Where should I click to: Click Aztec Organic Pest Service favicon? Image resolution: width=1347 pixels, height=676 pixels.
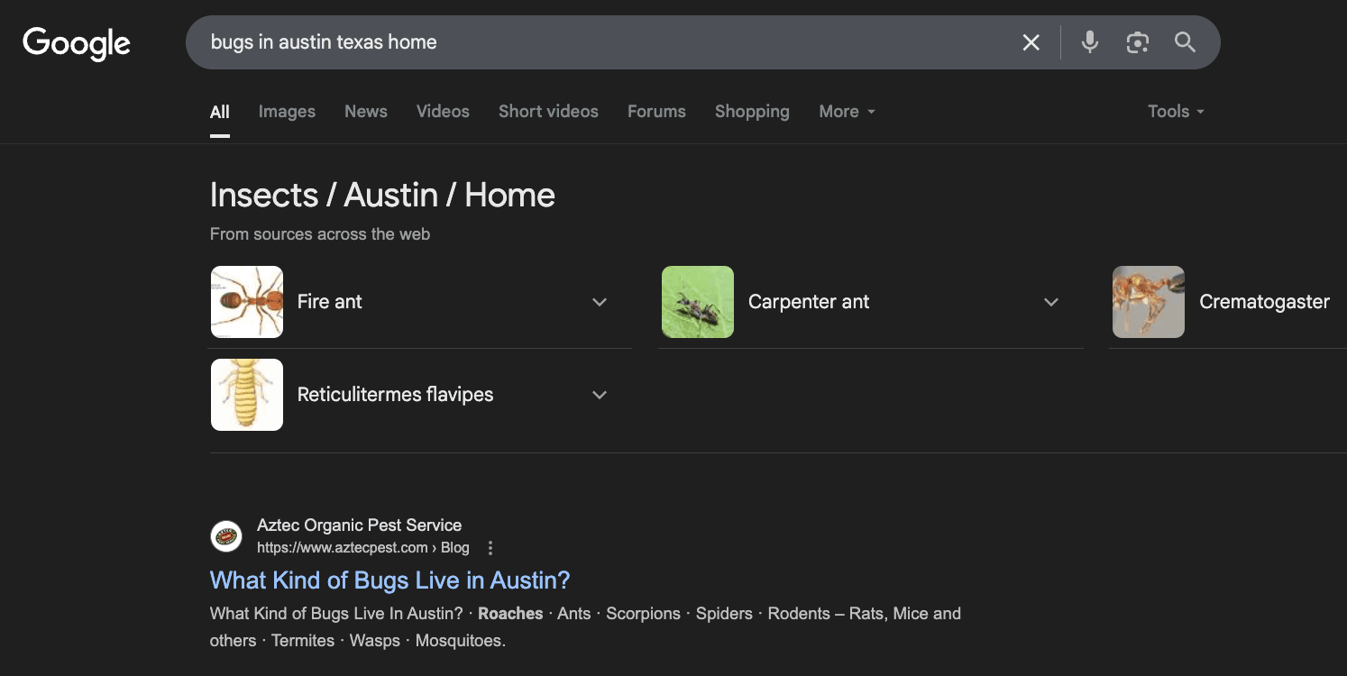coord(226,536)
